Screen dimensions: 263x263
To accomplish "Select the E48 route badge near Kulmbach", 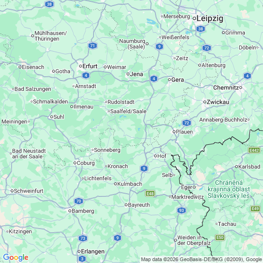I will click(x=150, y=194).
